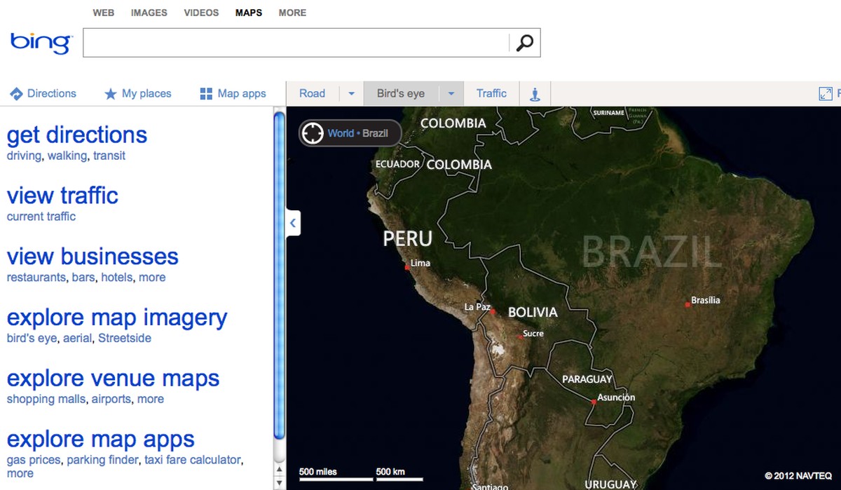The height and width of the screenshot is (490, 841).
Task: Switch to the IMAGES search tab
Action: [149, 12]
